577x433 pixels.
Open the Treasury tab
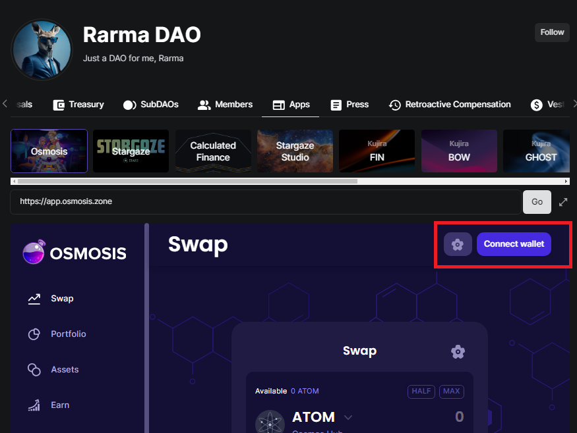point(78,105)
